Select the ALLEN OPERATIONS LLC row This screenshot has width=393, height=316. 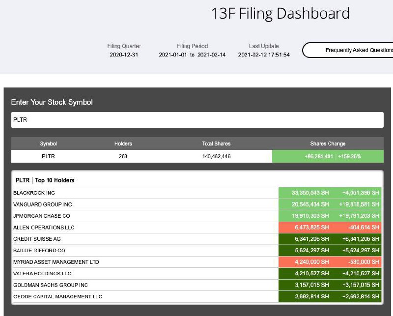(197, 228)
